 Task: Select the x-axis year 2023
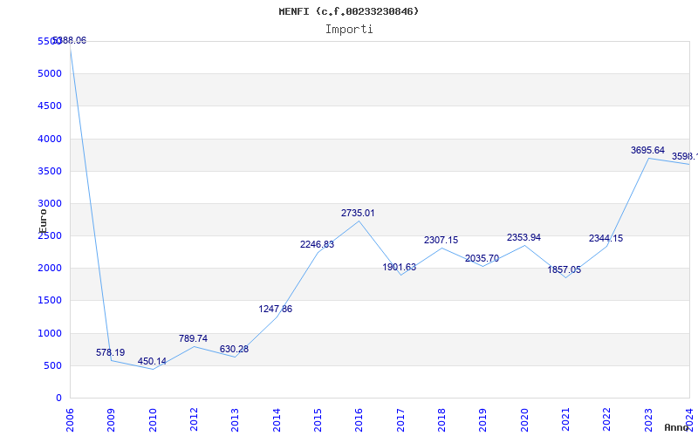coord(648,419)
